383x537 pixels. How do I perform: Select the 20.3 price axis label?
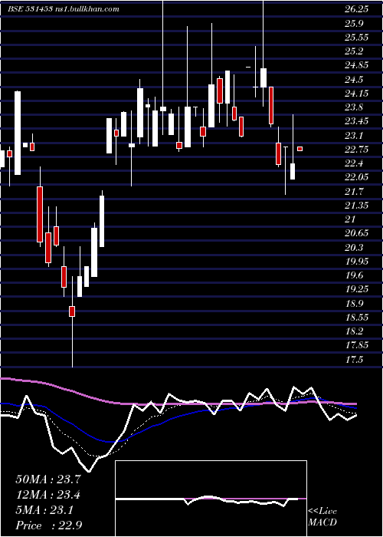tap(354, 247)
